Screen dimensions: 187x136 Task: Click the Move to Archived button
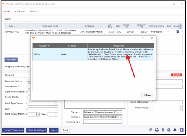pyautogui.click(x=37, y=130)
